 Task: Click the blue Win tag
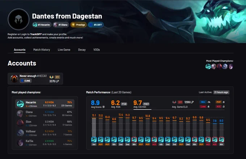[x=203, y=102]
